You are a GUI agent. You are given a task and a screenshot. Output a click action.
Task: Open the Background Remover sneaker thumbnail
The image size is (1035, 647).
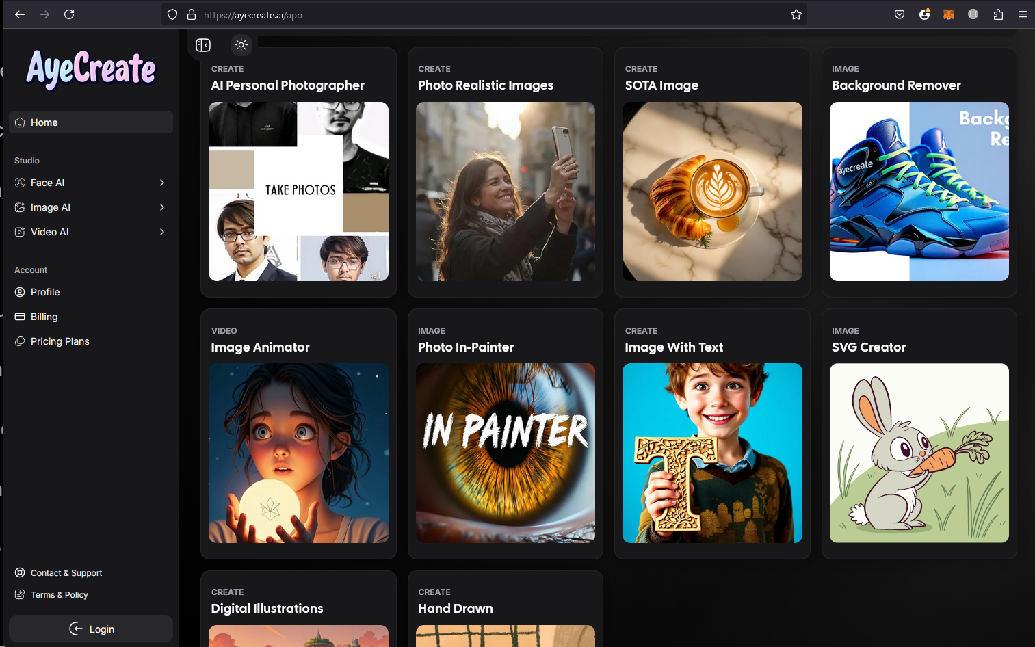tap(919, 192)
